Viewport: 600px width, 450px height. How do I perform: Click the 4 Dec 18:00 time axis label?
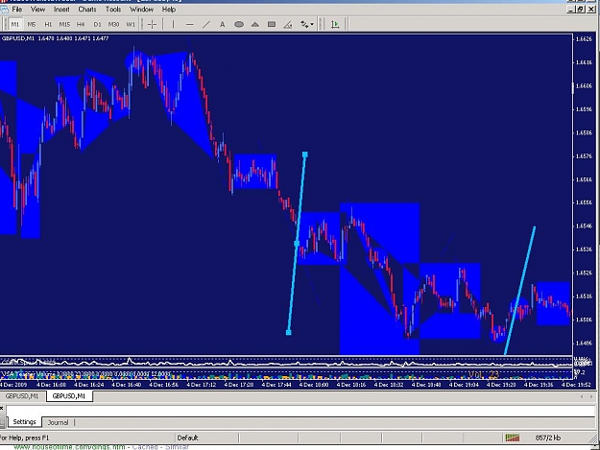tap(314, 385)
